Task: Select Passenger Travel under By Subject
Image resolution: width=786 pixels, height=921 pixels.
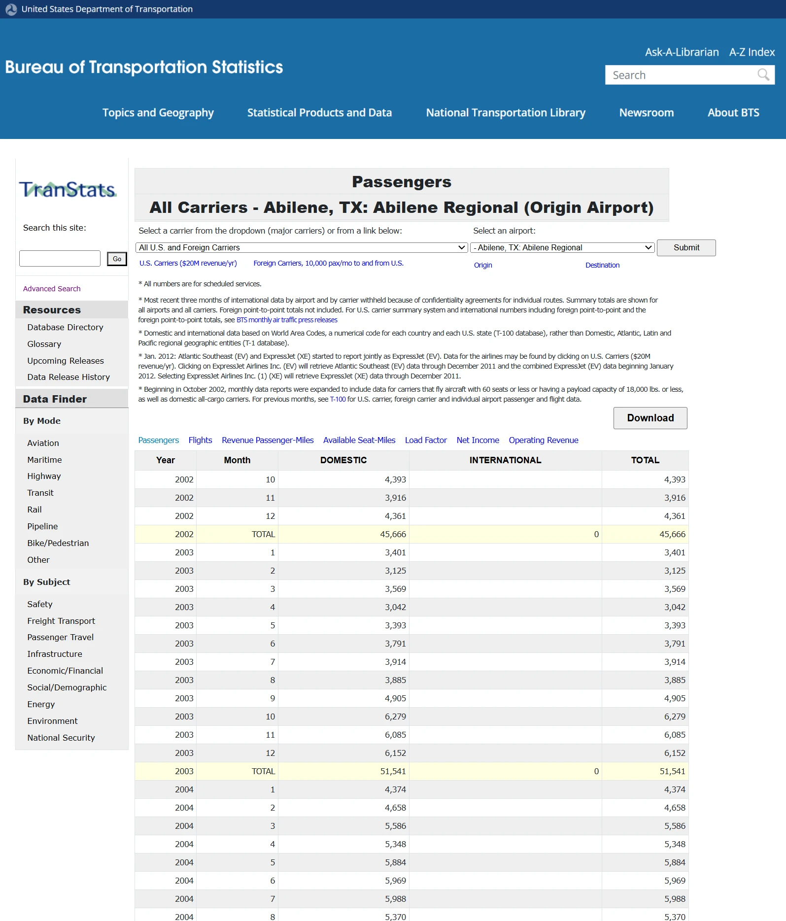Action: click(60, 637)
